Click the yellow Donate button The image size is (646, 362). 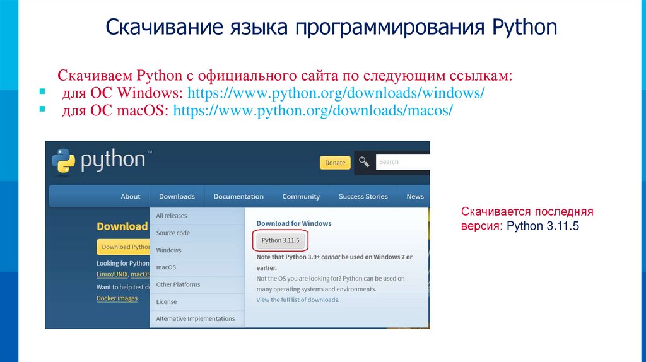[x=335, y=163]
